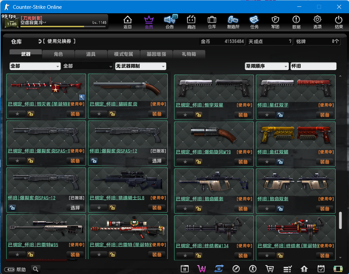Image resolution: width=349 pixels, height=274 pixels.
Task: Select the 致命蝎刺 weapon thumbnail
Action: (x=214, y=182)
